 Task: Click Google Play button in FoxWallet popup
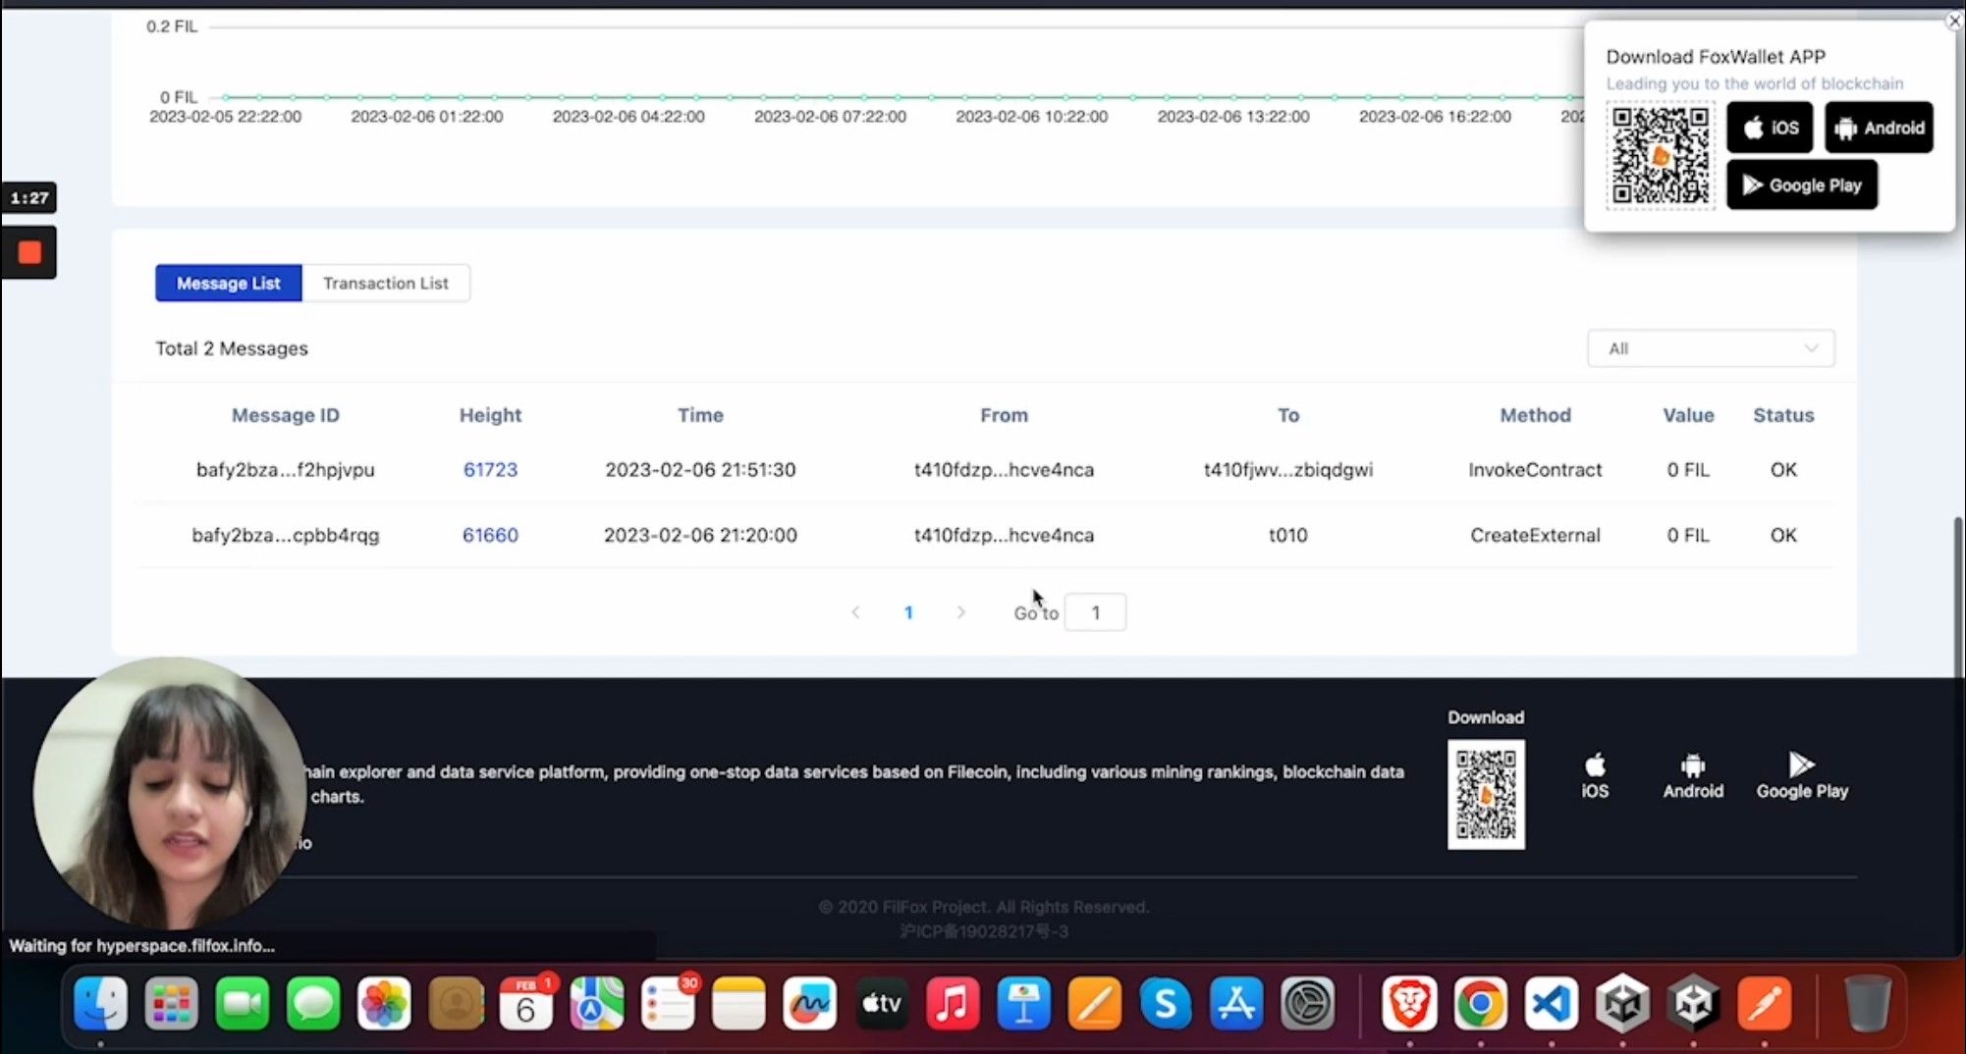[1802, 184]
